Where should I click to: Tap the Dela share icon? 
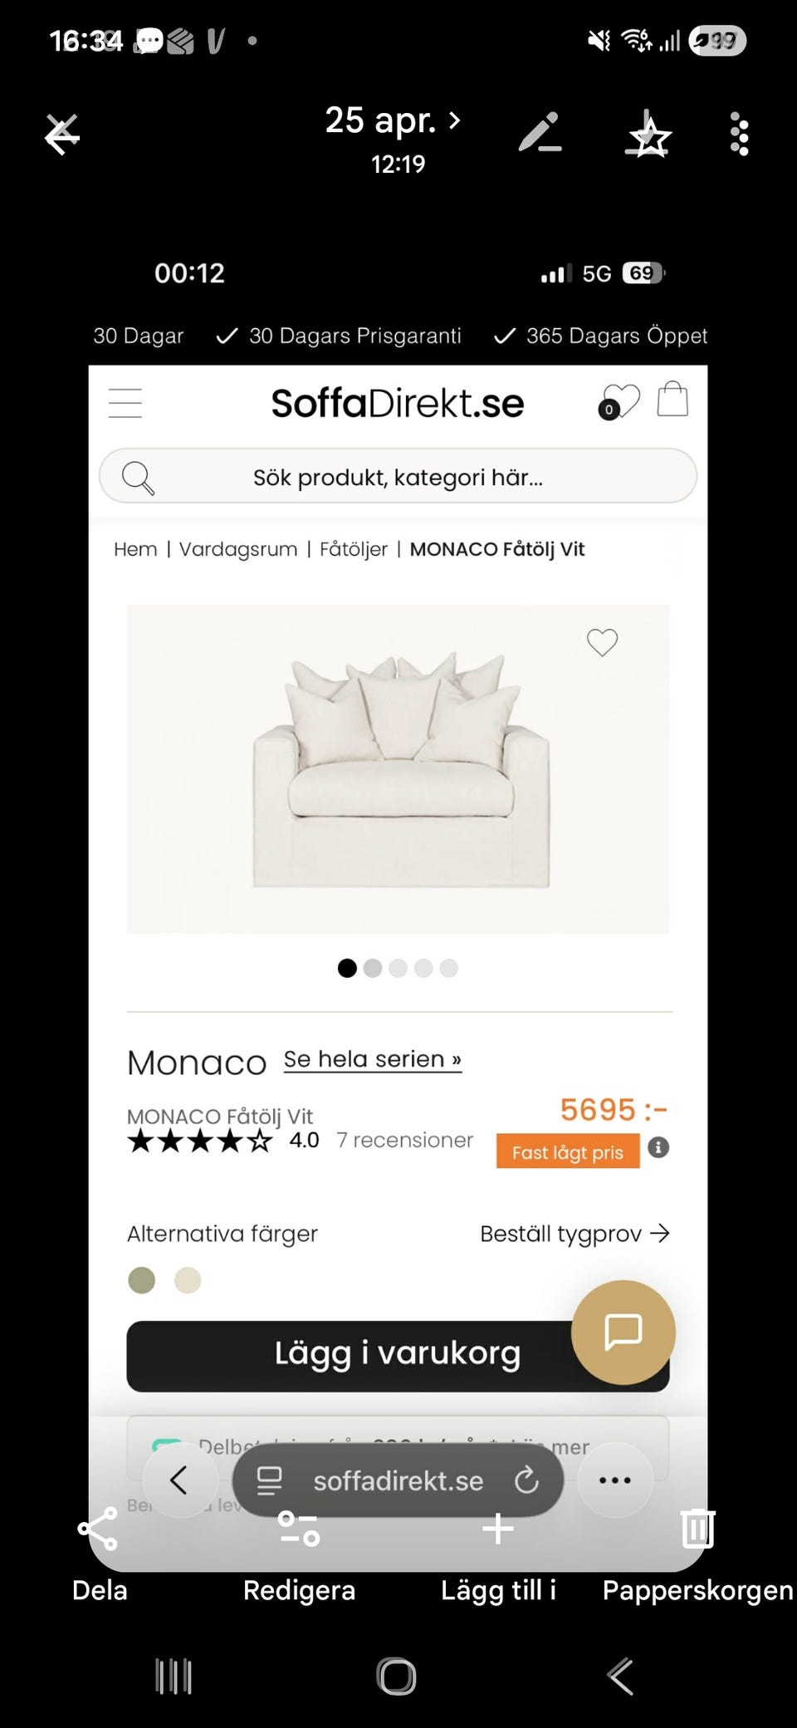(99, 1529)
